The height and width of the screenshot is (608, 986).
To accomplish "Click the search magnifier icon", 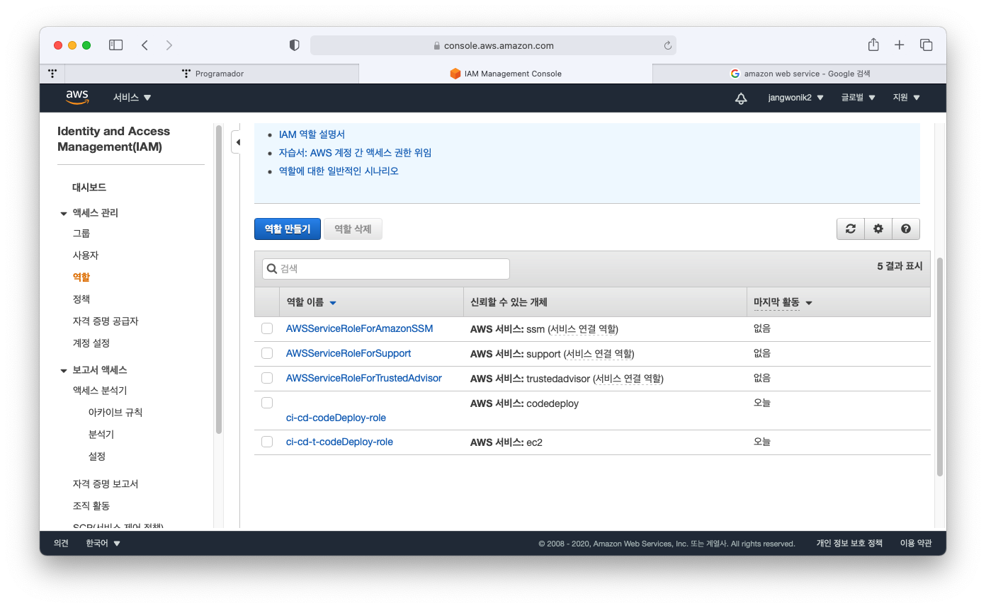I will [272, 269].
